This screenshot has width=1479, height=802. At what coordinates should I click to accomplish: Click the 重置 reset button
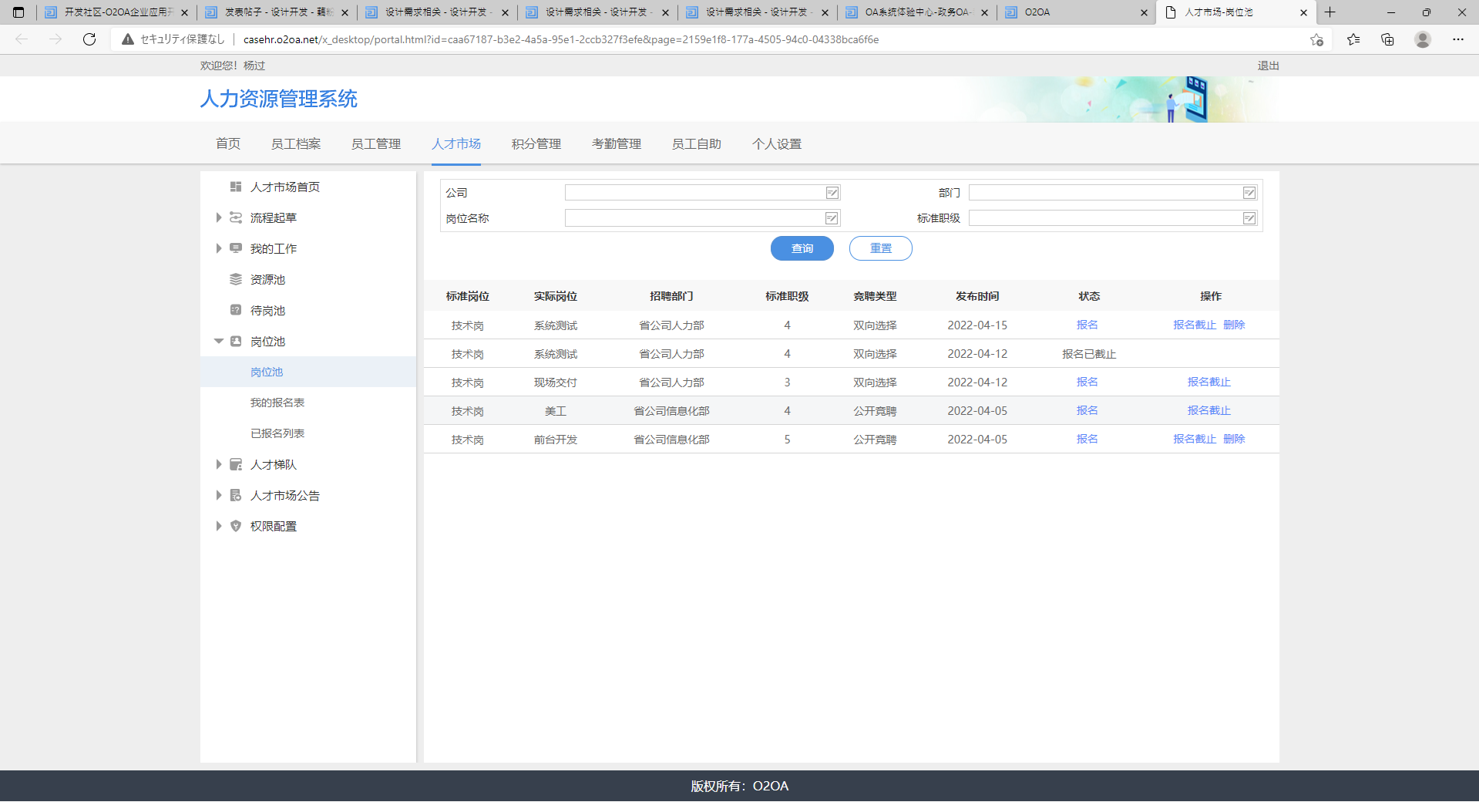[x=880, y=248]
